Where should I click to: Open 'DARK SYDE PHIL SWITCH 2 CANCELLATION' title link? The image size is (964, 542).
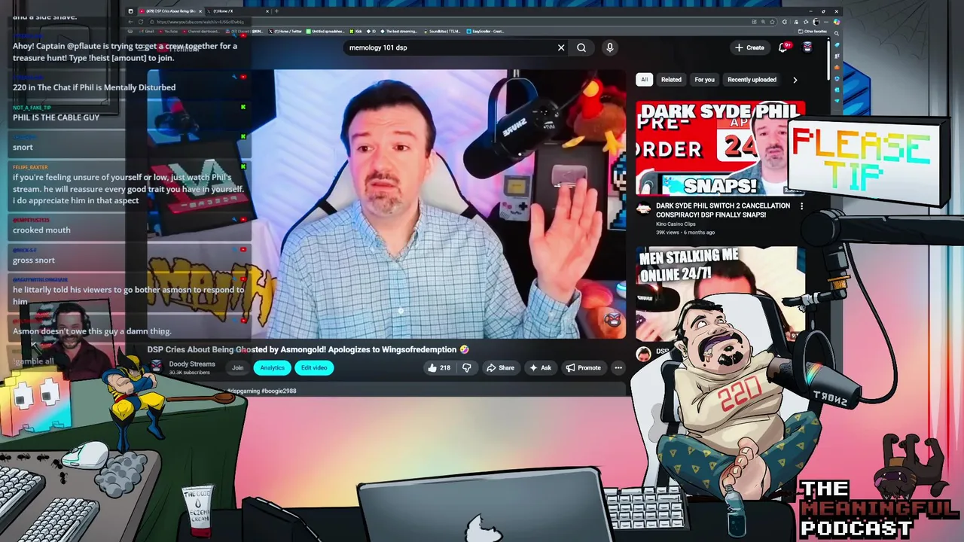click(723, 210)
